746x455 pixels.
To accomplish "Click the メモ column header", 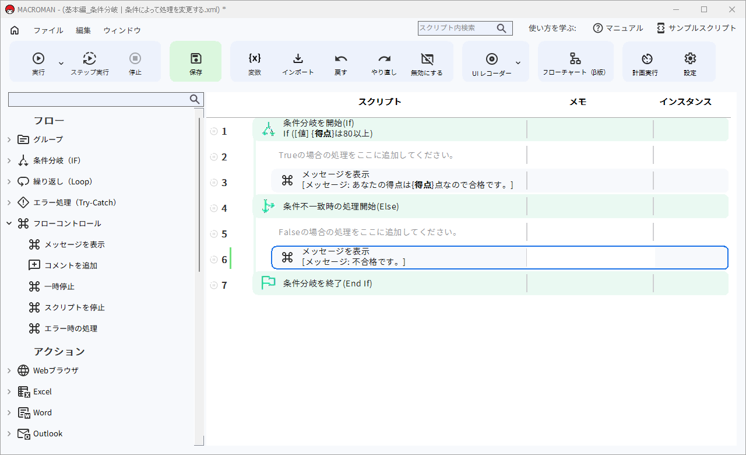I will (x=578, y=101).
